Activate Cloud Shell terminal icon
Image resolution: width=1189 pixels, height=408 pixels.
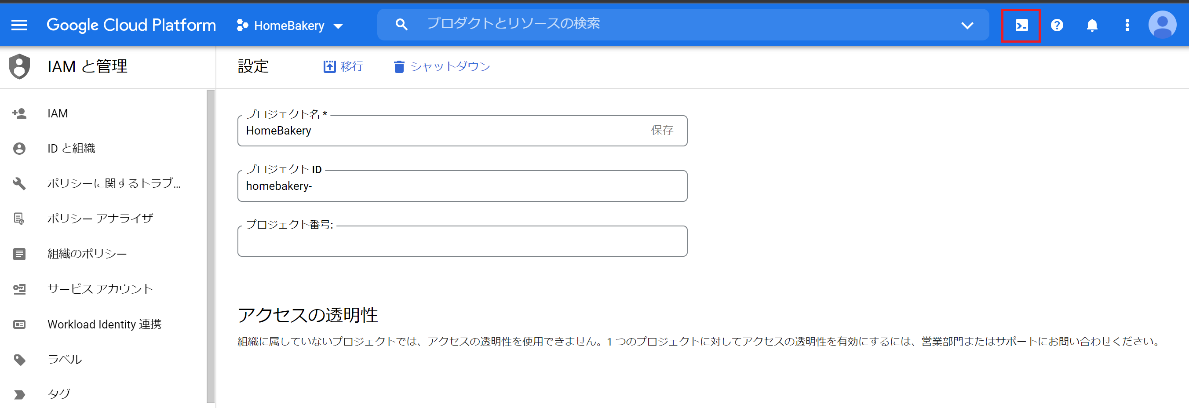tap(1021, 25)
